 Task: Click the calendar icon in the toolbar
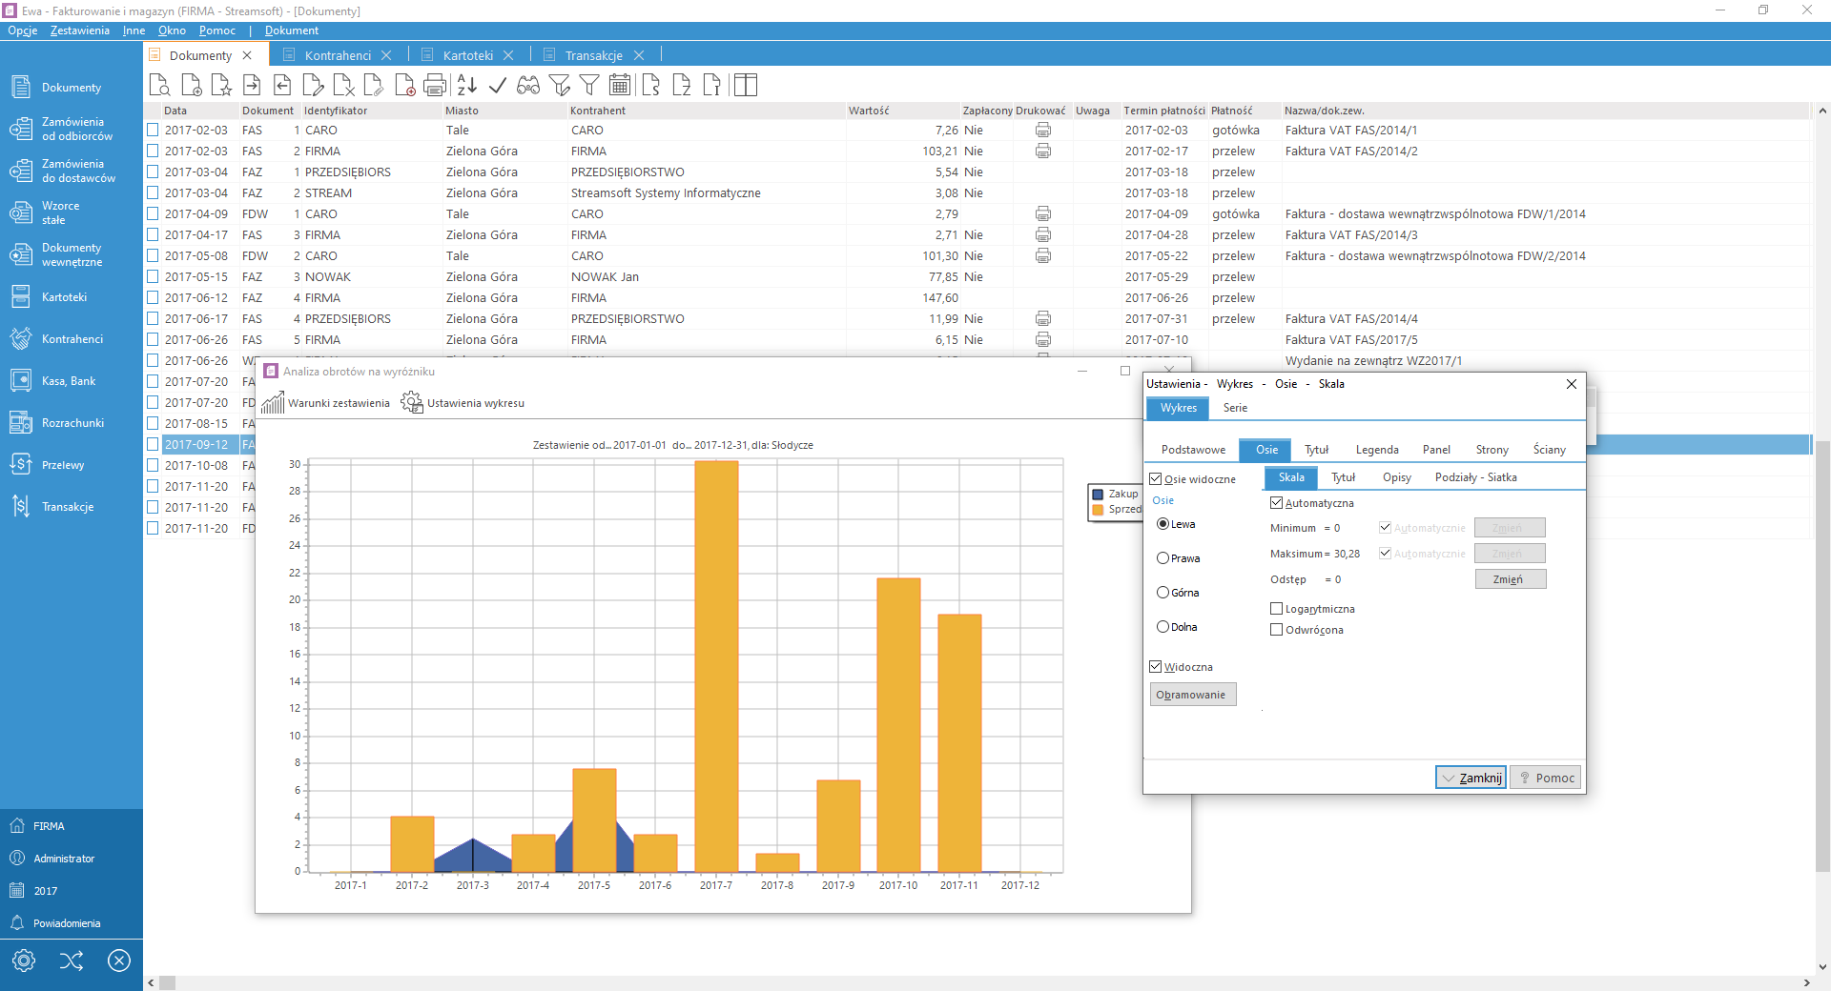tap(620, 86)
